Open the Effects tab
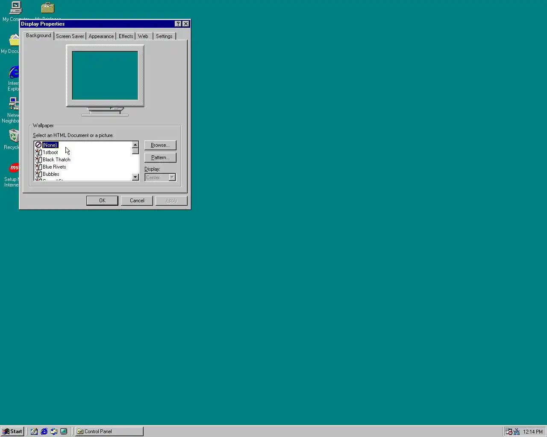Viewport: 547px width, 437px height. point(126,36)
